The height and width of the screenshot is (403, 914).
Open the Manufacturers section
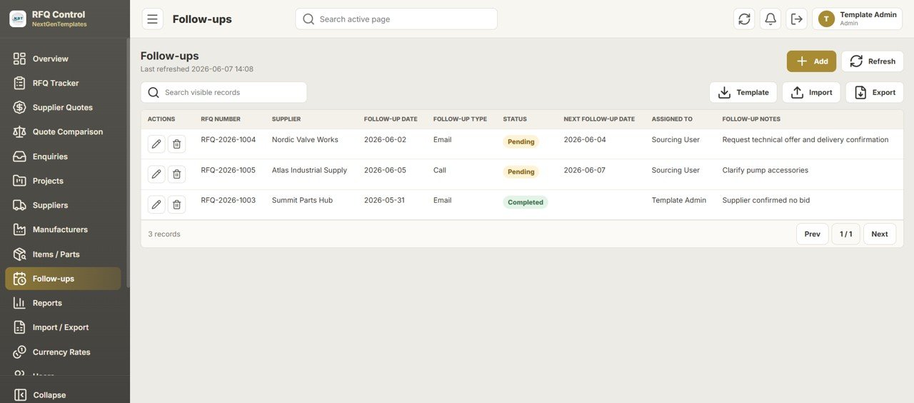click(63, 229)
